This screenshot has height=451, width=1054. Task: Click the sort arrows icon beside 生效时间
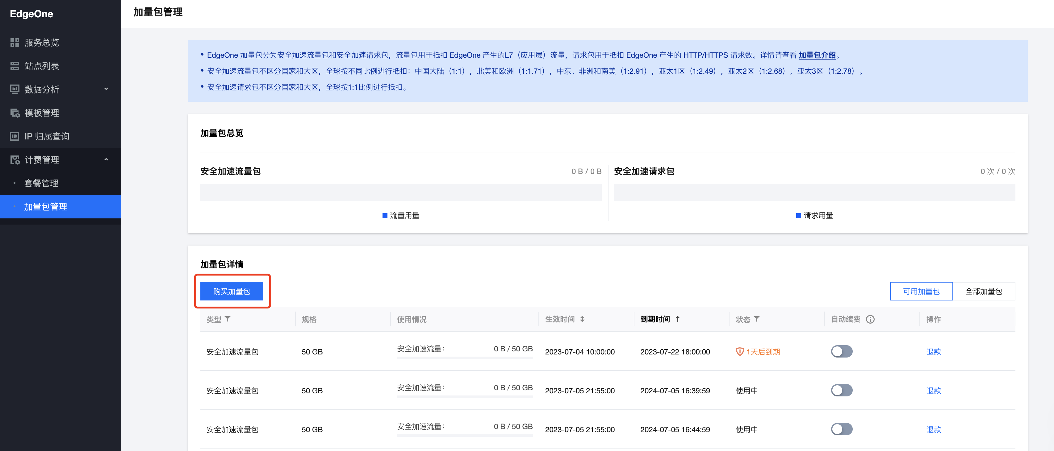(582, 319)
